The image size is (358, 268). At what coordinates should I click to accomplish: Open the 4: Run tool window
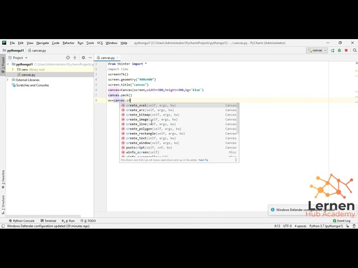click(68, 221)
